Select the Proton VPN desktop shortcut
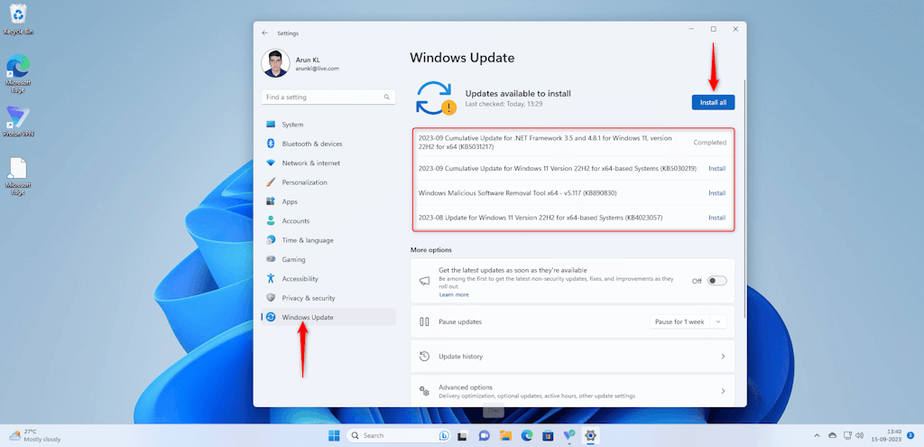The height and width of the screenshot is (447, 924). pos(18,122)
